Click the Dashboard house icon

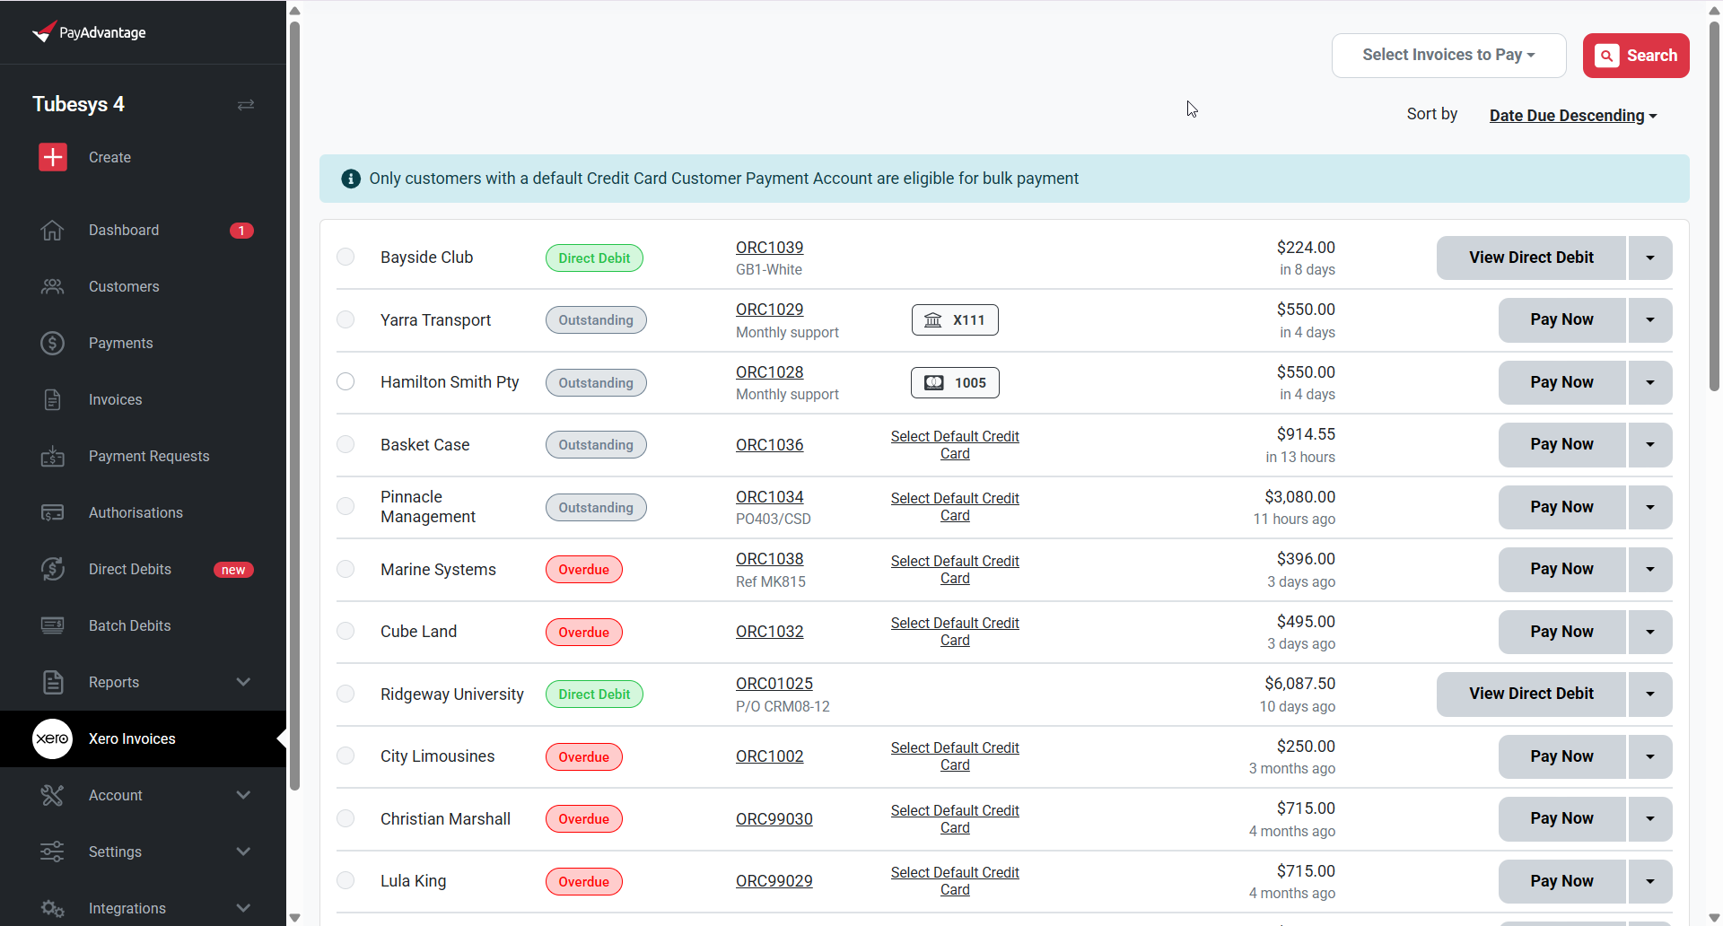[x=52, y=231]
